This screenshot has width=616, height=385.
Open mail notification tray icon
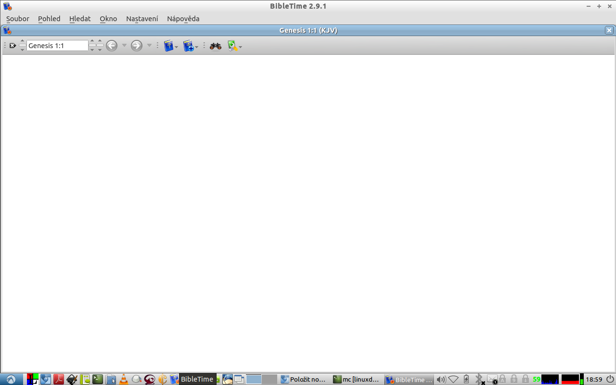point(492,379)
